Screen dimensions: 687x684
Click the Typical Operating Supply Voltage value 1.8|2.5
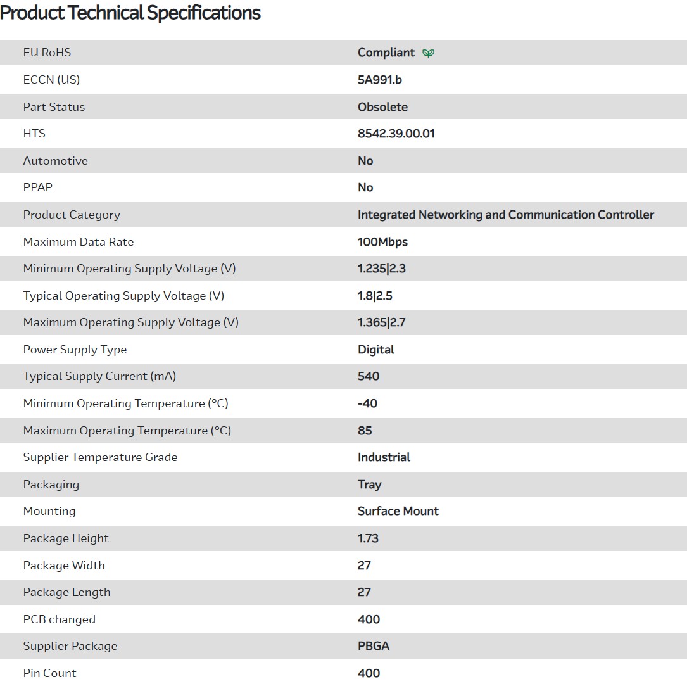click(375, 296)
